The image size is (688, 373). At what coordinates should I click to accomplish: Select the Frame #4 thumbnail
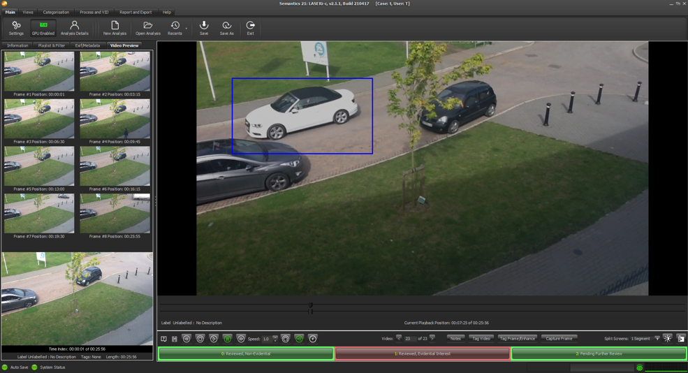pyautogui.click(x=115, y=122)
